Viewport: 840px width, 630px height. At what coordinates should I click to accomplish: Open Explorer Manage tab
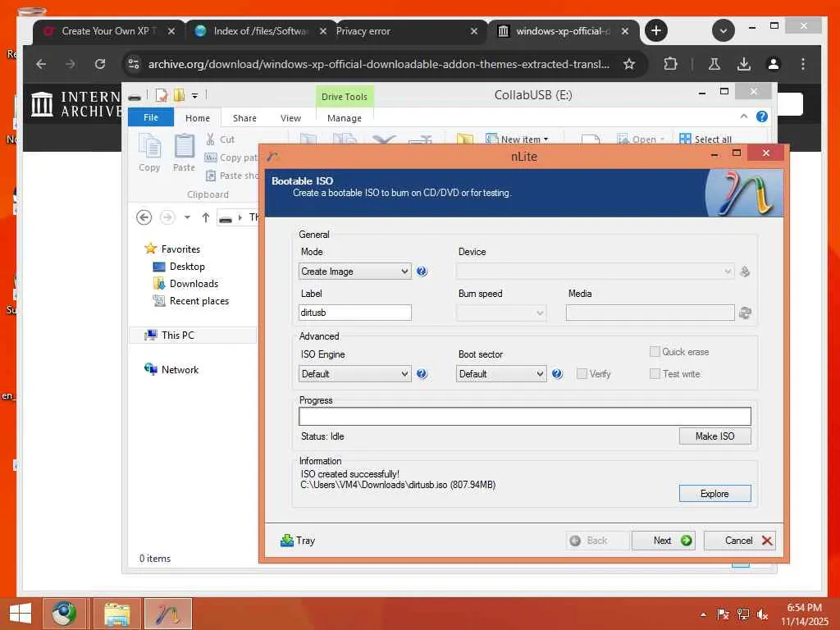coord(345,118)
